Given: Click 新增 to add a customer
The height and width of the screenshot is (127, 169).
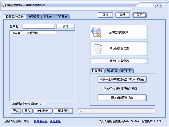Looking at the screenshot, I should 66,26.
